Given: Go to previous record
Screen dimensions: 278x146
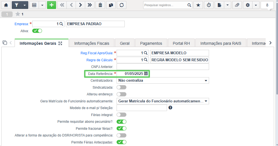Looking at the screenshot, I should click(x=71, y=5).
